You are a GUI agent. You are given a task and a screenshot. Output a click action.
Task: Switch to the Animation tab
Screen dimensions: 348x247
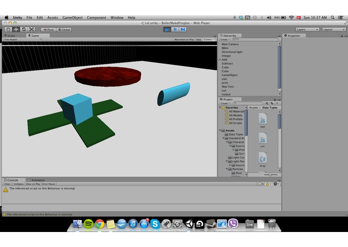point(37,180)
